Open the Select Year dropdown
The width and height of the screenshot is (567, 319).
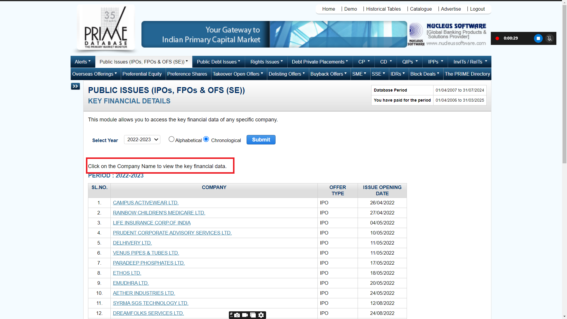(142, 140)
